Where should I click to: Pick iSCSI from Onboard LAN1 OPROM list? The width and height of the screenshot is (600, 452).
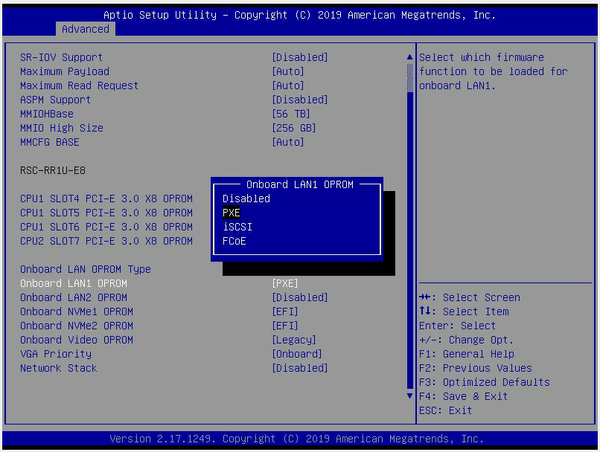click(x=237, y=227)
